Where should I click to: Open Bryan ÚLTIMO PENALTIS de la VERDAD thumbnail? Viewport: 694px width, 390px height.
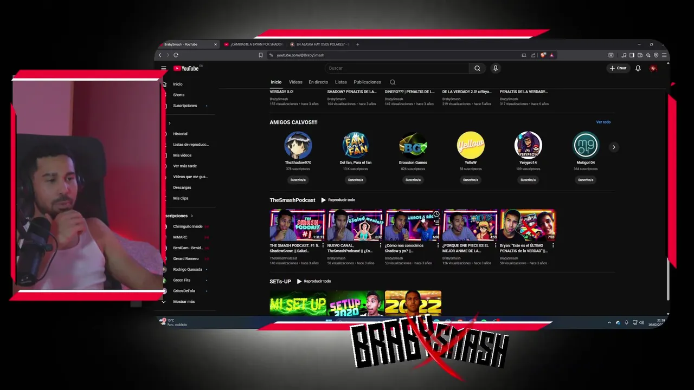(528, 225)
